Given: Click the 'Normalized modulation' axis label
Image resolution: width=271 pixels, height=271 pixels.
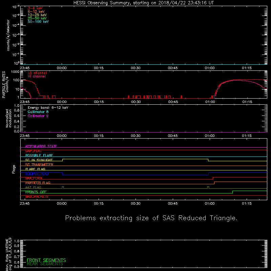Looking at the screenshot, I should (8, 118).
